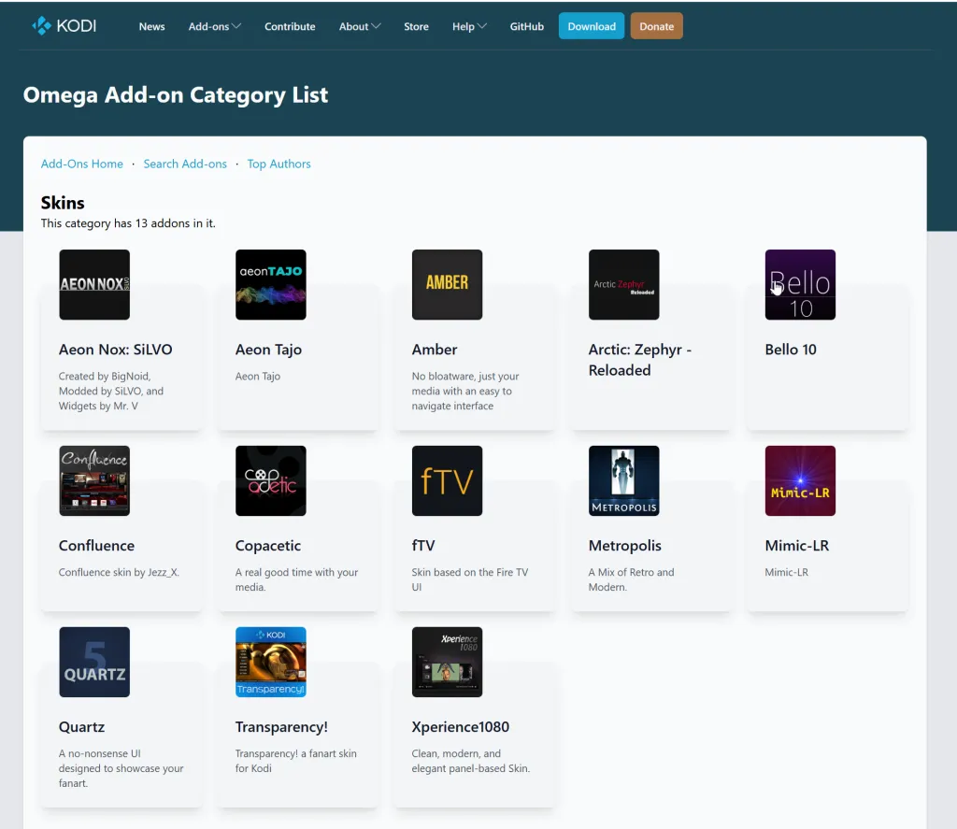Screen dimensions: 957x829
Task: Click 'A real good time with your media.' text
Action: (296, 579)
